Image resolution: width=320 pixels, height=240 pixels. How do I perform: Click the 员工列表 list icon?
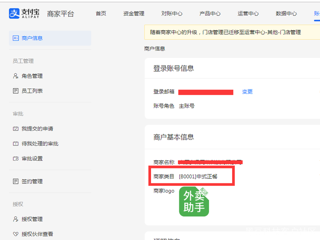(15, 91)
